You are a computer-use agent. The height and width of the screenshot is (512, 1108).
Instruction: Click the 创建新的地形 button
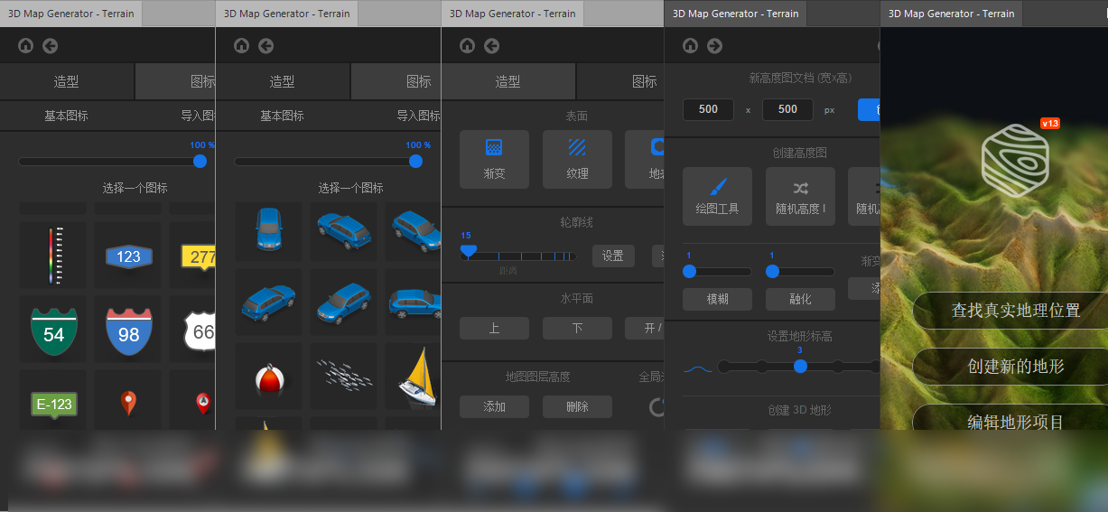pos(1016,367)
